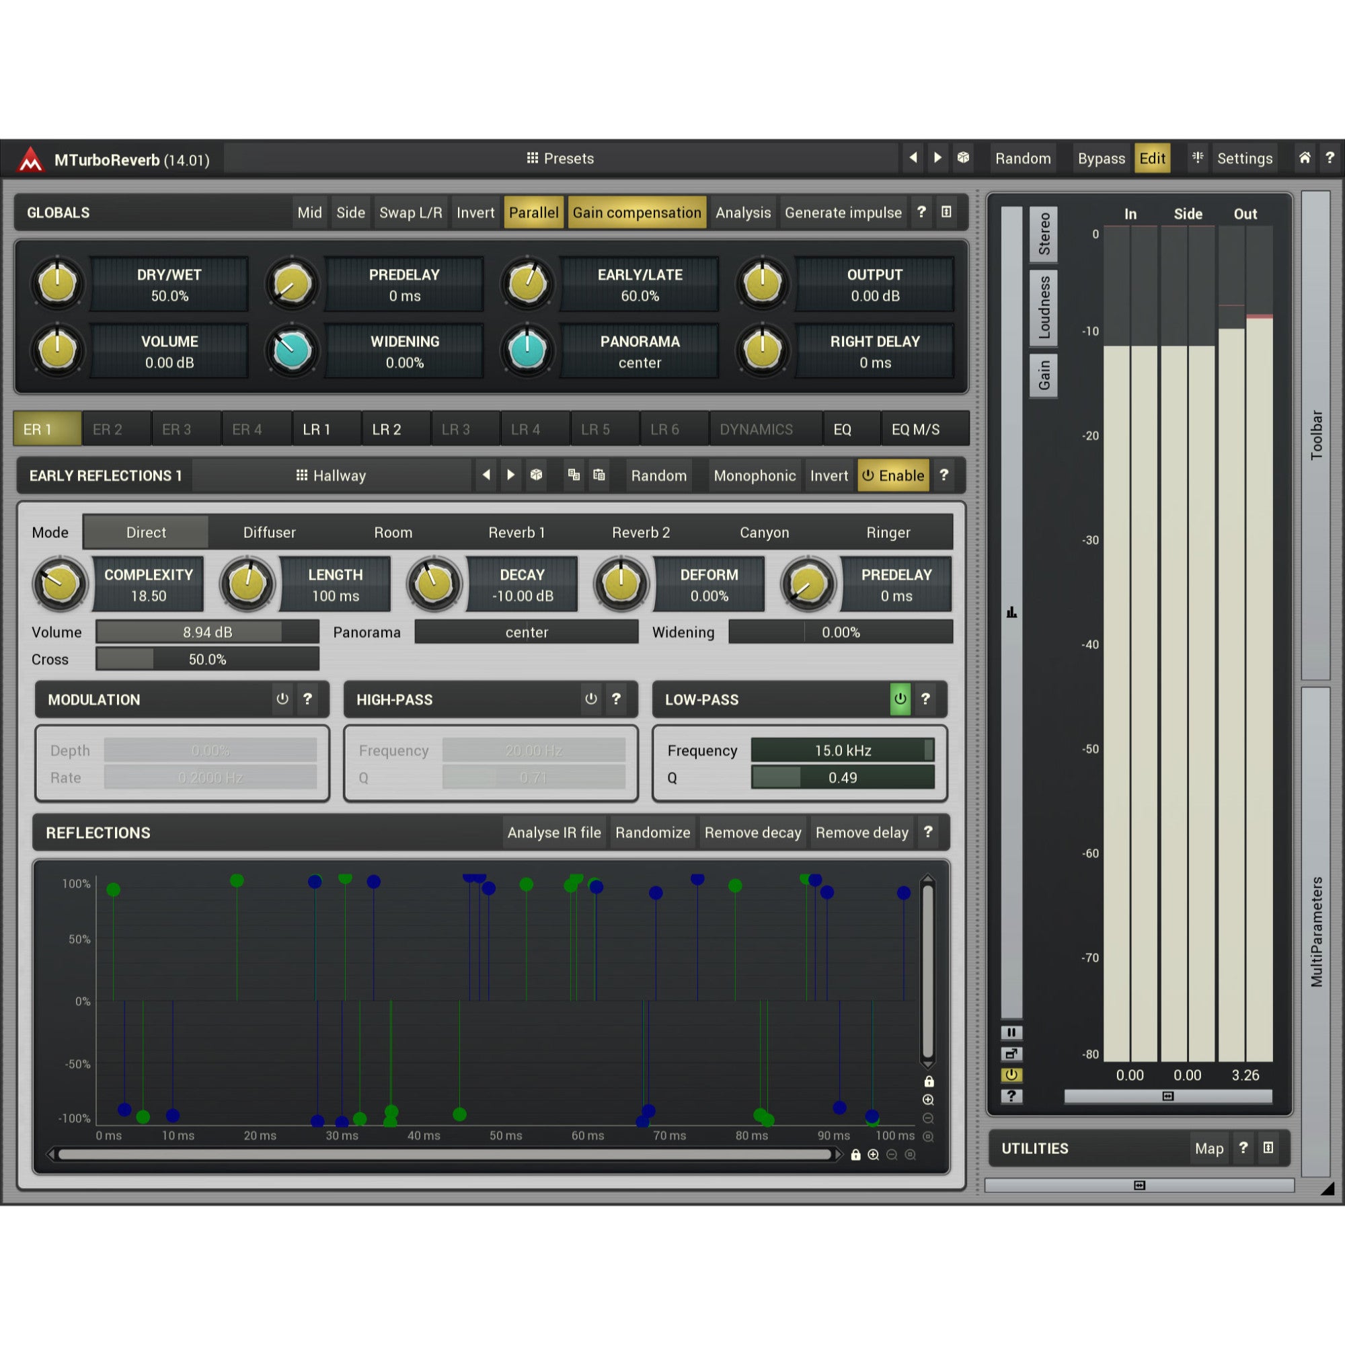Open the Presets dropdown in the title bar

click(560, 158)
